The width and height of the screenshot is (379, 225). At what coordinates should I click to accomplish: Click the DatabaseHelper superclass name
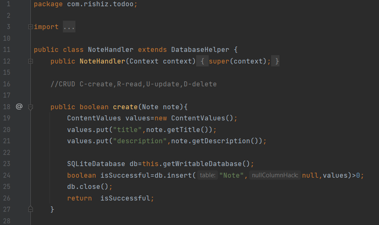pos(200,50)
